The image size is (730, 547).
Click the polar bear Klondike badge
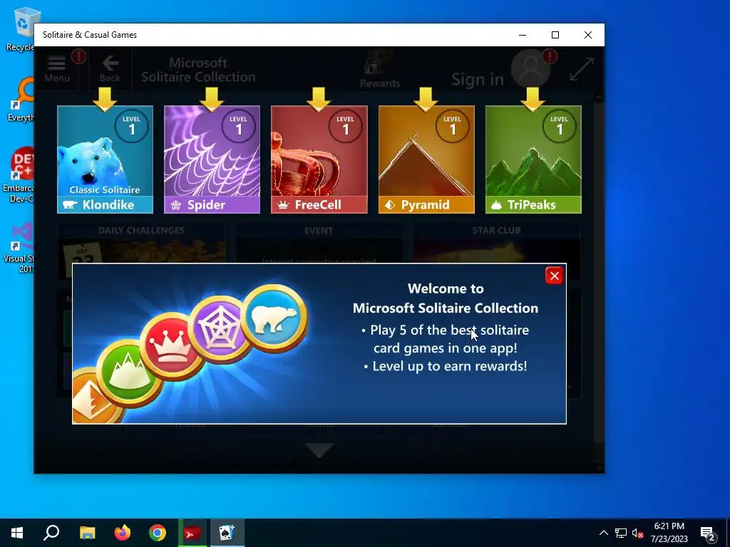click(x=274, y=318)
